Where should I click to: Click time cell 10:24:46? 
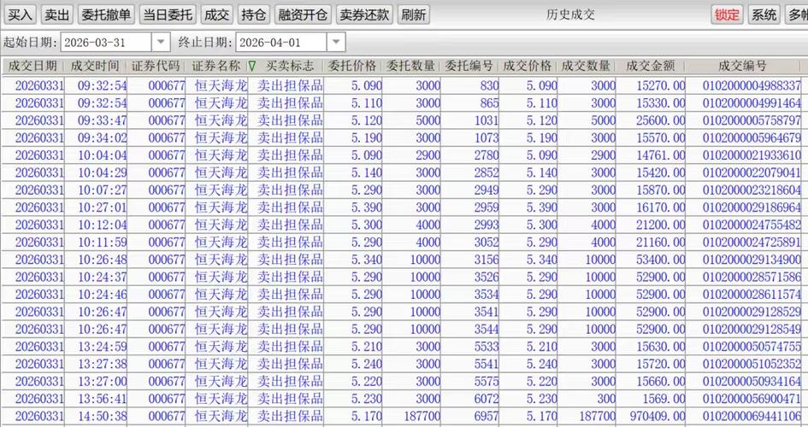(102, 295)
